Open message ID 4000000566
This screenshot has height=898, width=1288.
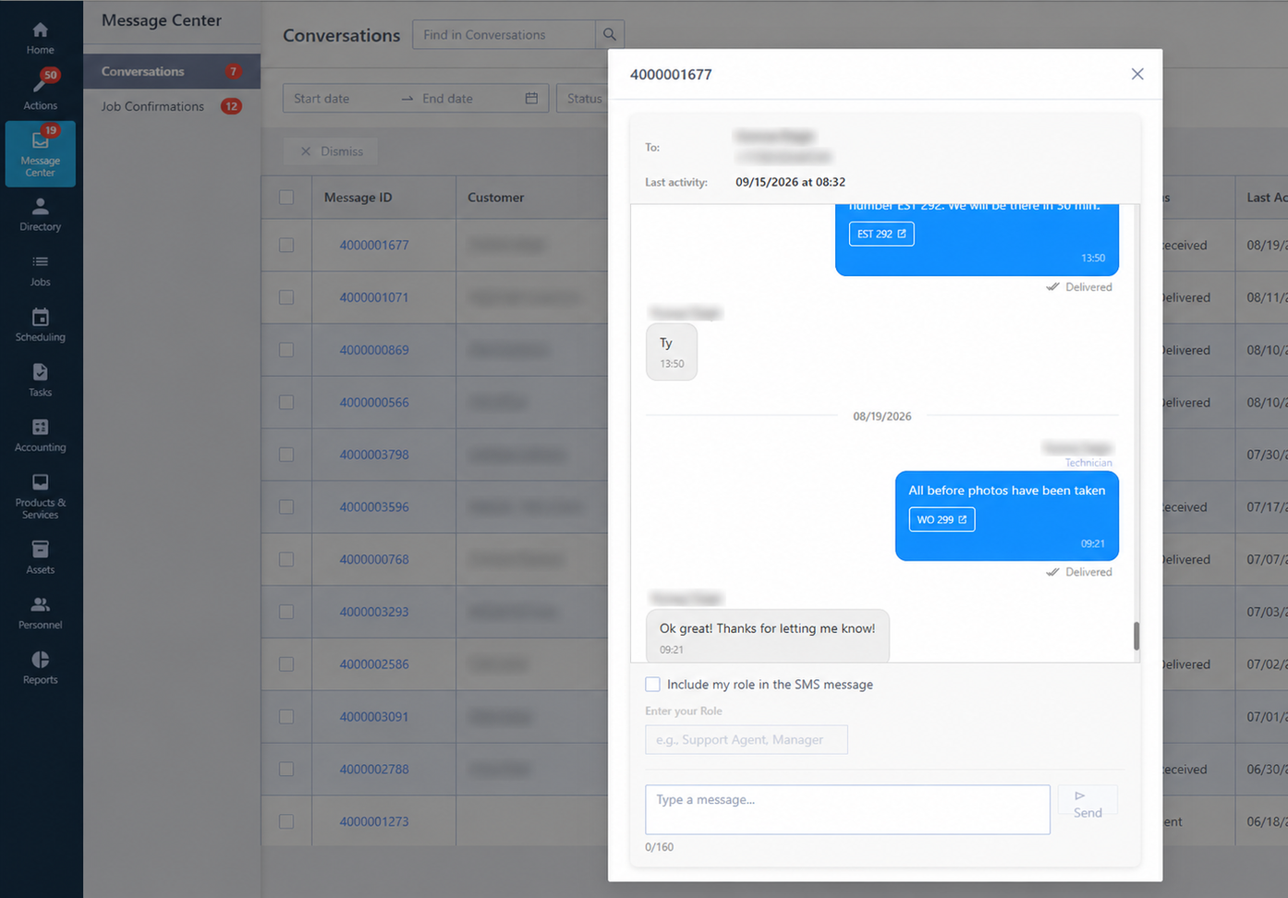pyautogui.click(x=374, y=403)
